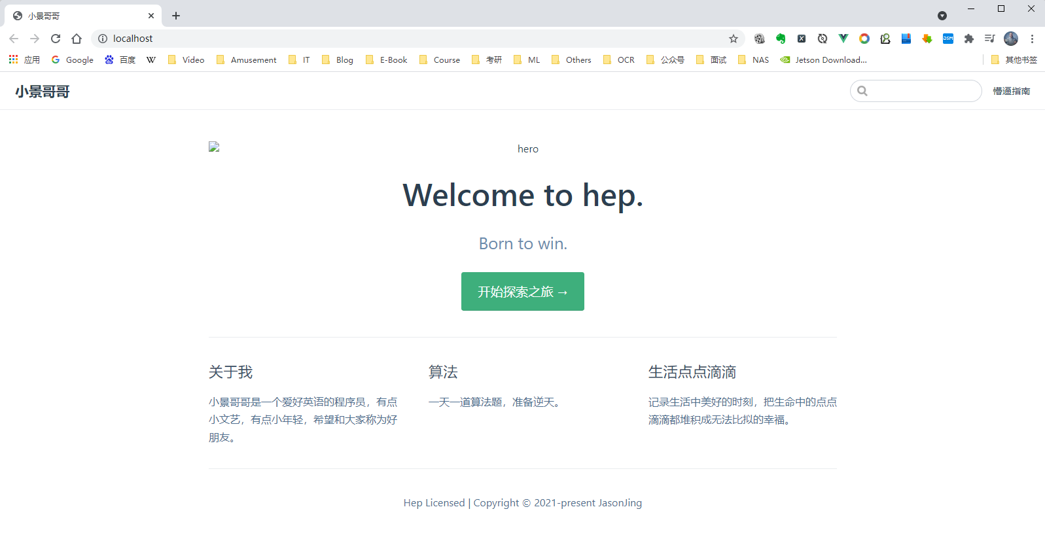Reload the localhost page
This screenshot has height=558, width=1045.
56,39
